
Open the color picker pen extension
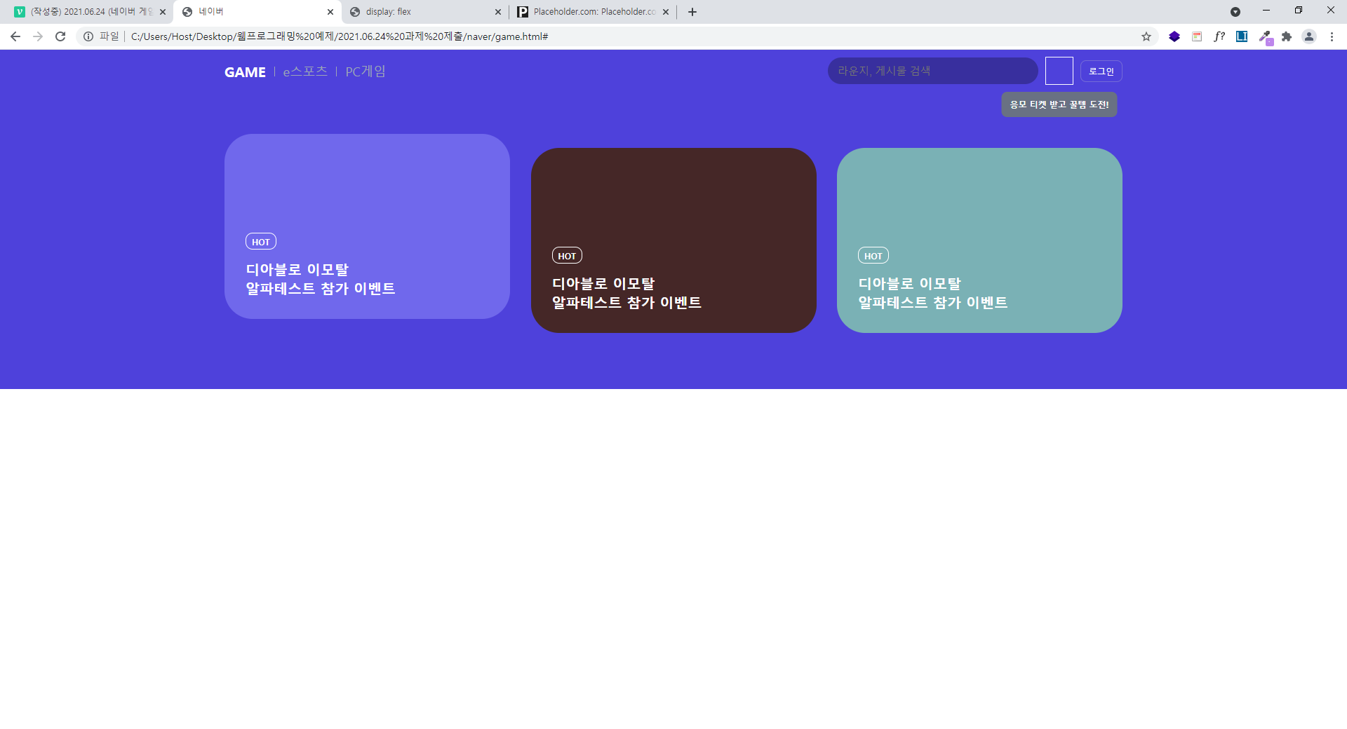[1265, 37]
